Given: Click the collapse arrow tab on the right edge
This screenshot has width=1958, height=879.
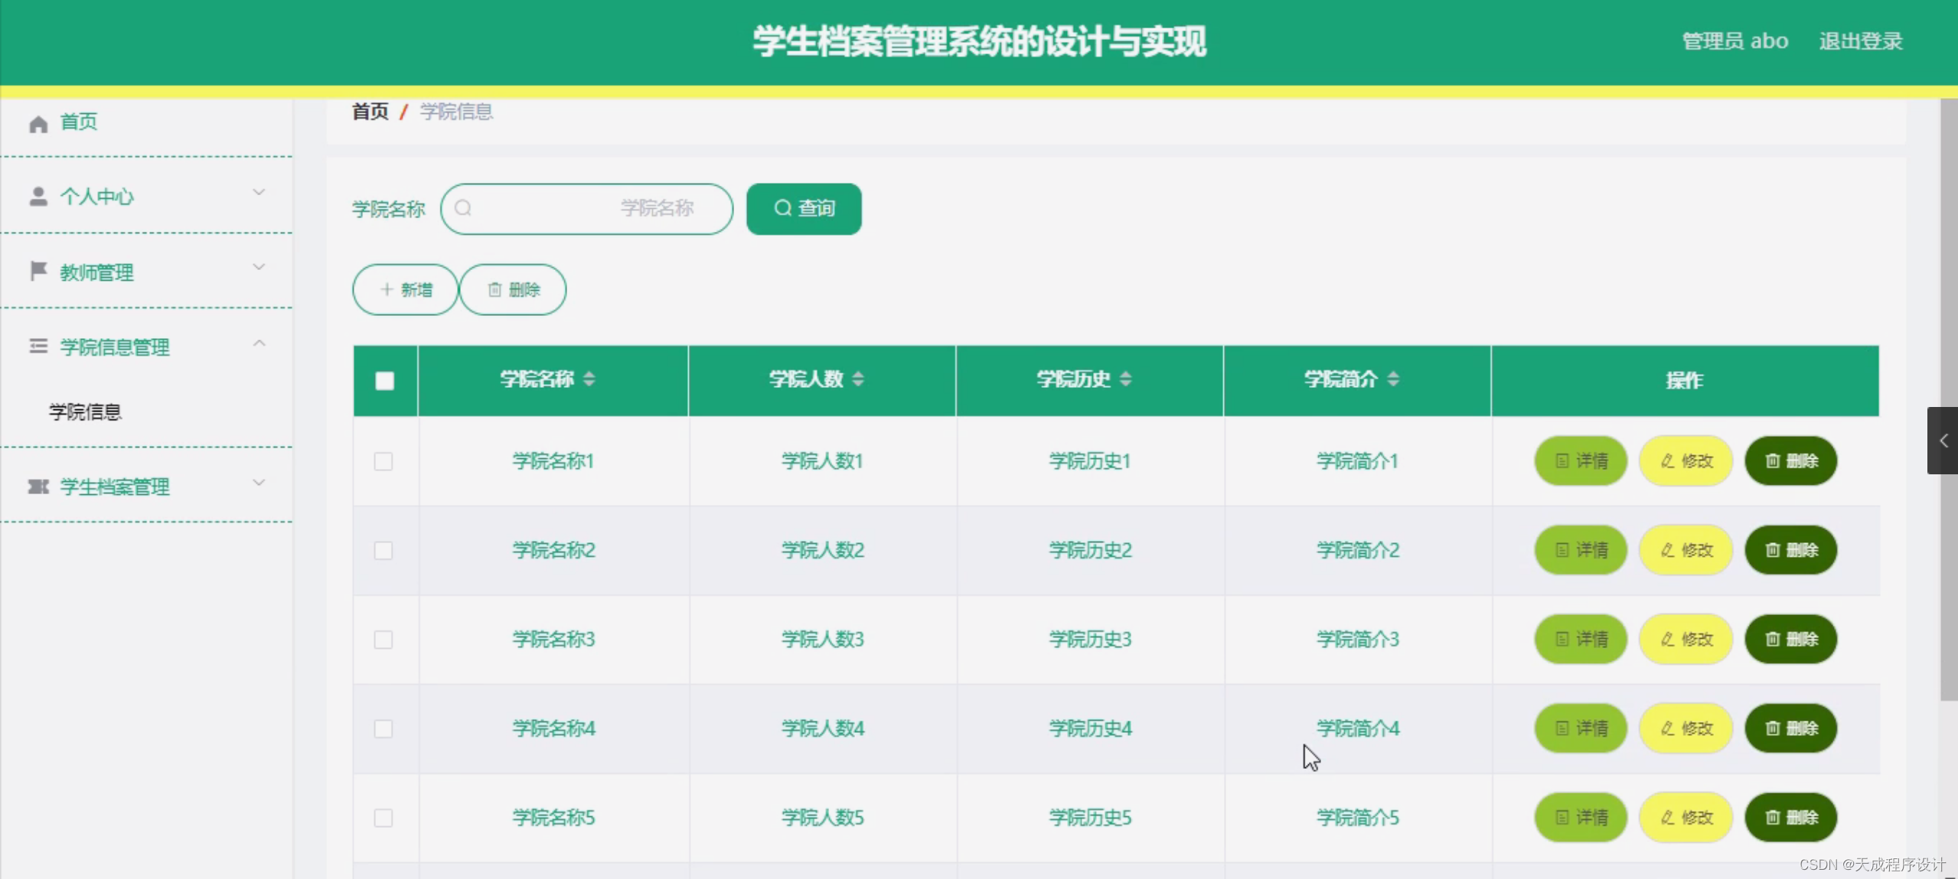Looking at the screenshot, I should pyautogui.click(x=1942, y=441).
